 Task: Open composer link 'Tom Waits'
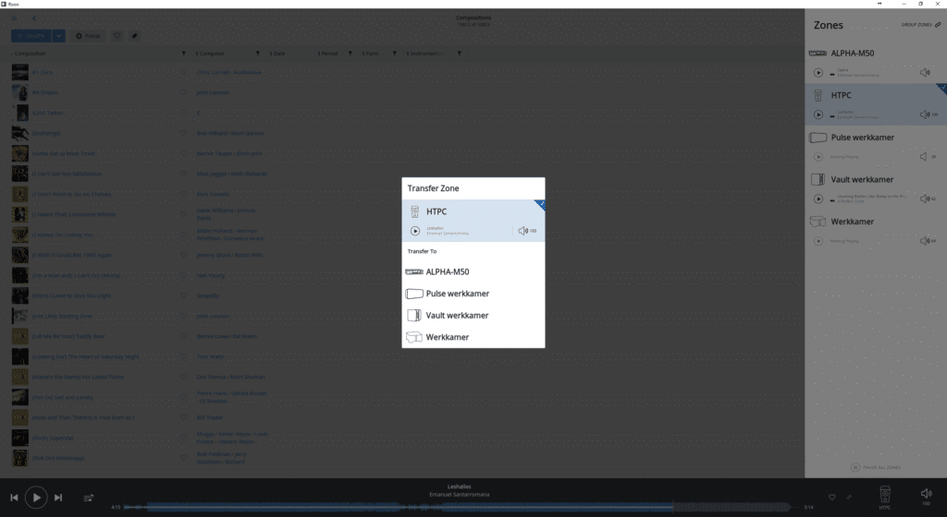(x=210, y=356)
